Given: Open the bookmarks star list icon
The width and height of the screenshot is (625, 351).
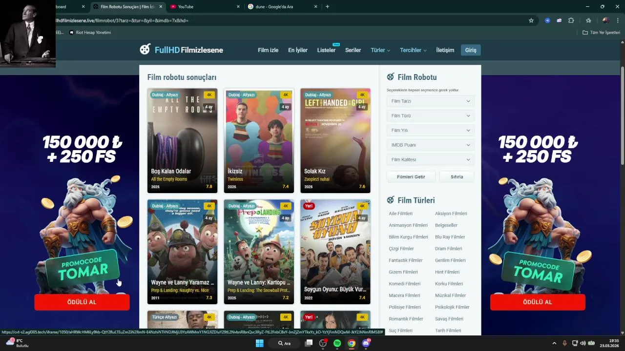Looking at the screenshot, I should pyautogui.click(x=588, y=20).
